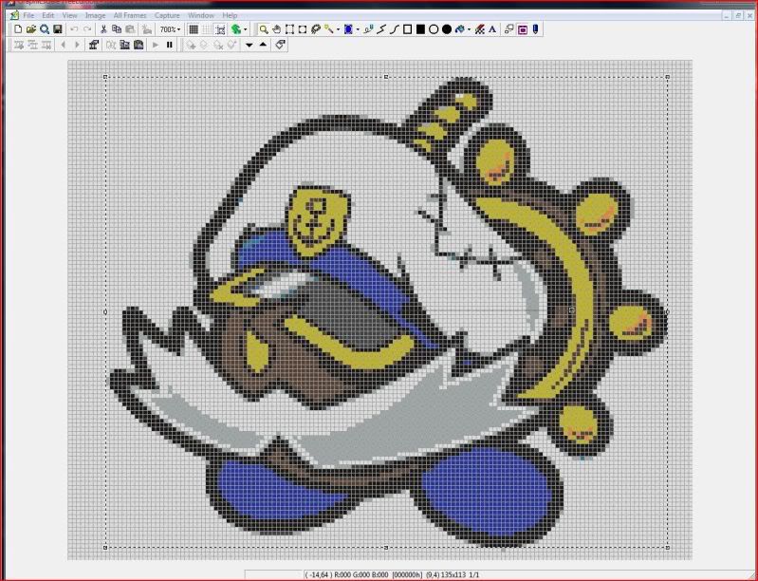Image resolution: width=758 pixels, height=581 pixels.
Task: Select the Text 'A' tool
Action: tap(492, 29)
